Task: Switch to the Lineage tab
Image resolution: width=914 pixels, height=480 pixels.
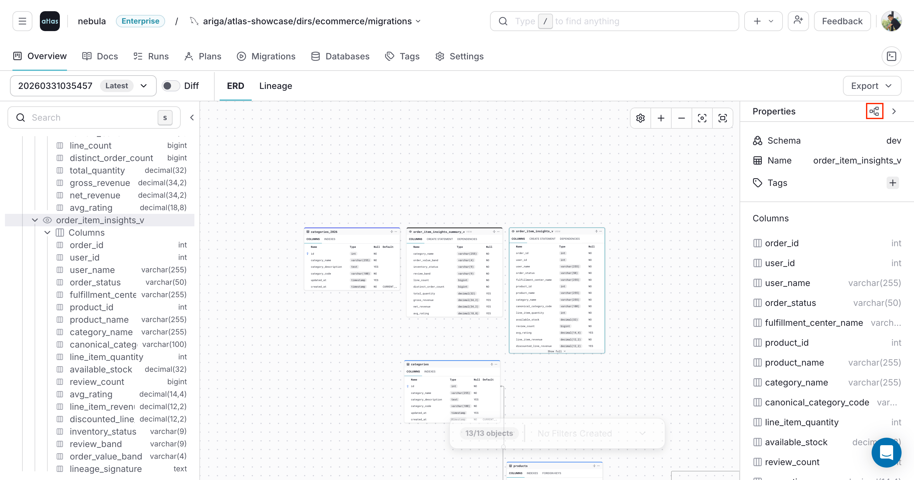Action: [276, 86]
